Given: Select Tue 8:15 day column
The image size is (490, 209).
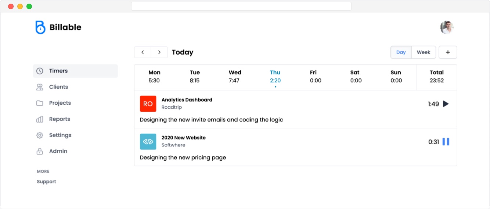Looking at the screenshot, I should click(195, 76).
